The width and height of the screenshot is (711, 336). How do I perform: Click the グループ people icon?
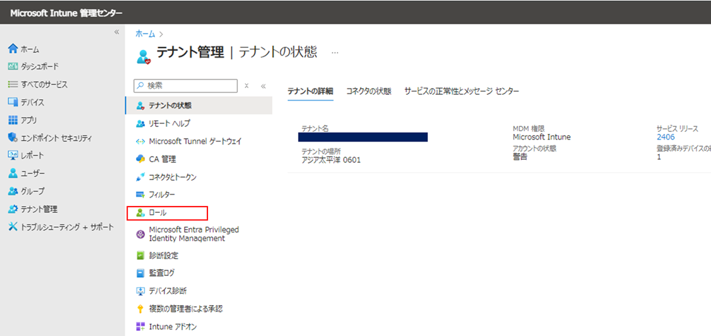[x=13, y=191]
